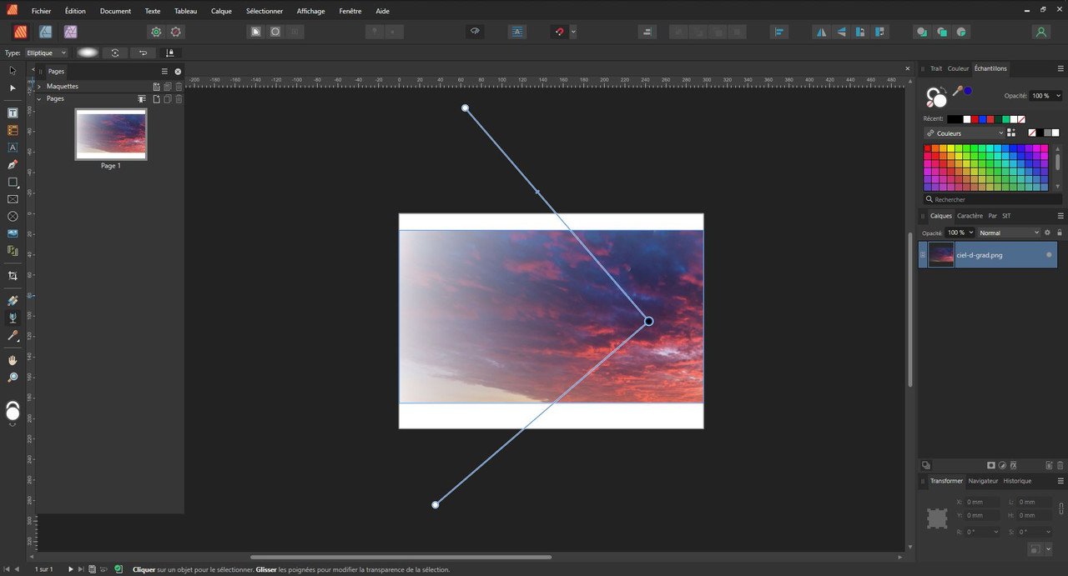1068x576 pixels.
Task: Select the Frame Text tool
Action: point(13,113)
